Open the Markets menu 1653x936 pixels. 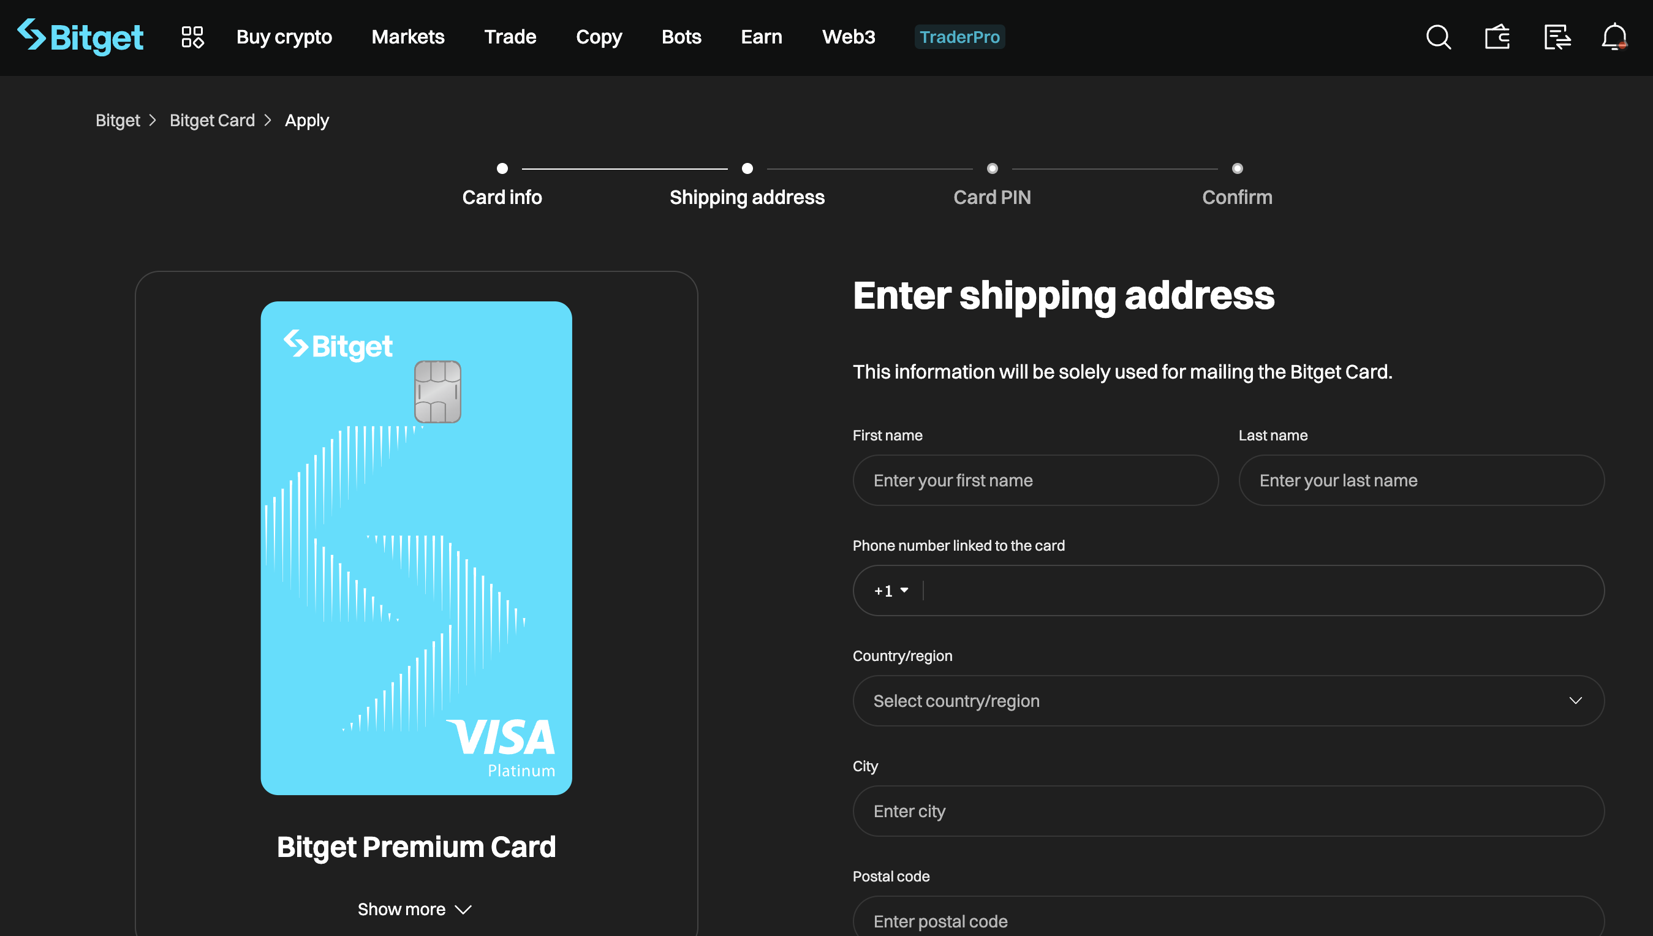pos(407,37)
